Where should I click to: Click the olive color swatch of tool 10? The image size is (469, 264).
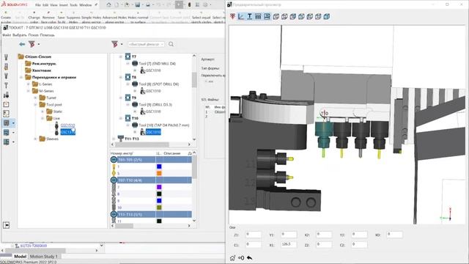point(159,208)
